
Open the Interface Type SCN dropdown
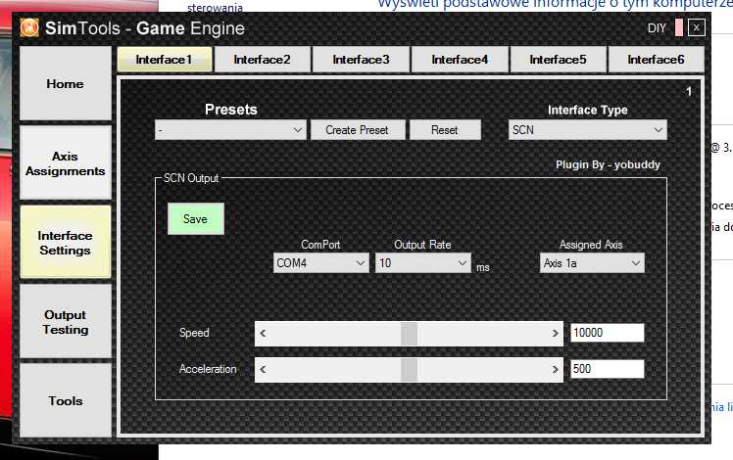tap(588, 130)
